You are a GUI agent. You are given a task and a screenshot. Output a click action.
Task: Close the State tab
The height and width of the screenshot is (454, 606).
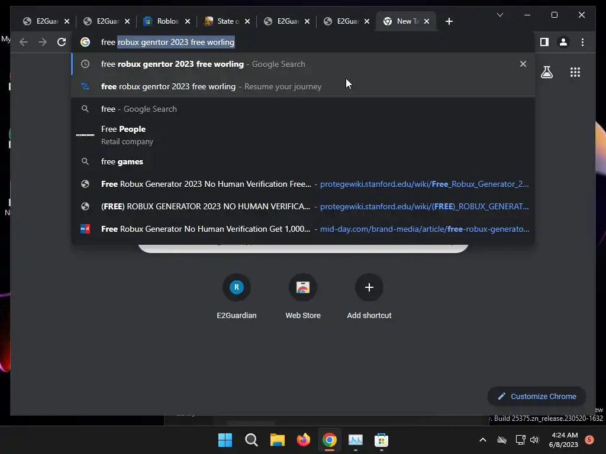247,21
